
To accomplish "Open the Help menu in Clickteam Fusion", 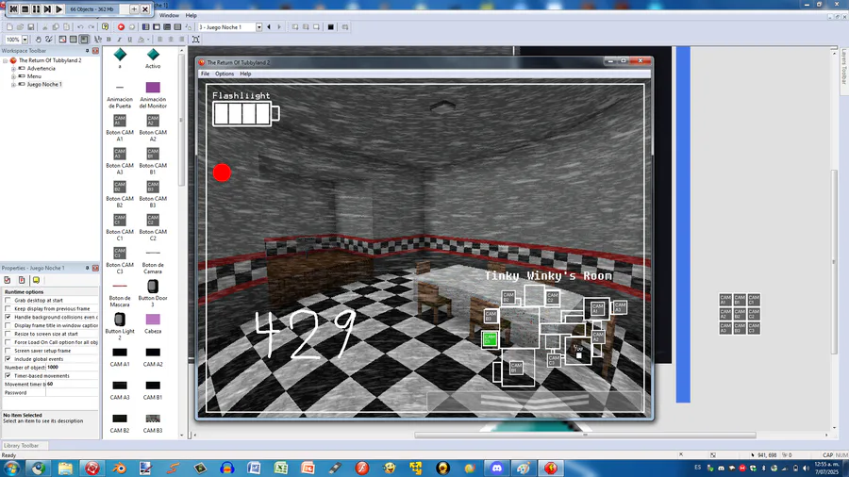I will click(x=191, y=16).
